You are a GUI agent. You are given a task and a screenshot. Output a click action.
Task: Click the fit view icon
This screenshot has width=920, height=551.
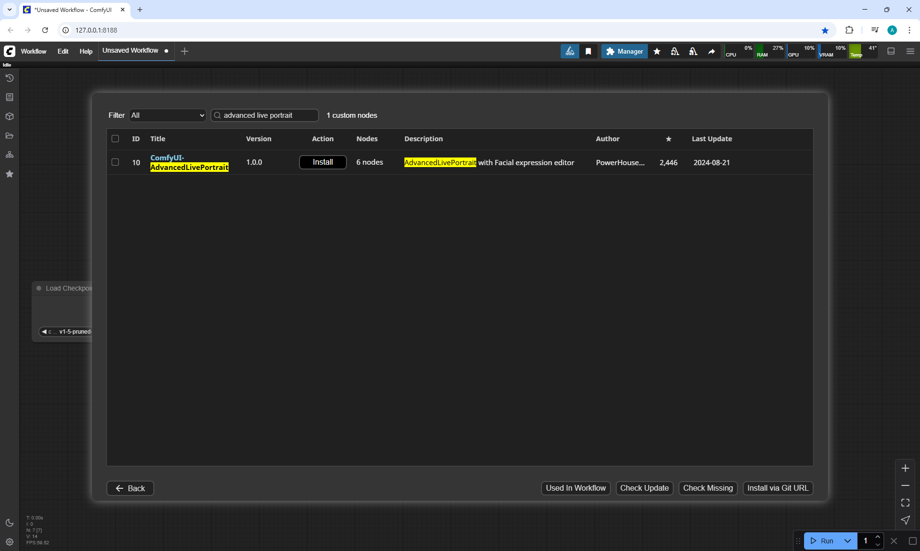point(905,503)
